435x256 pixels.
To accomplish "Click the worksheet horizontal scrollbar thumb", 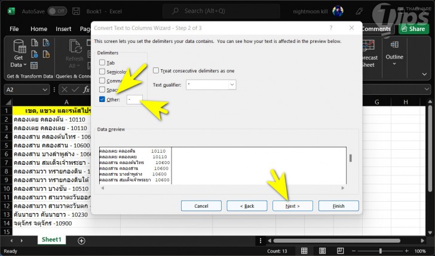I will 336,240.
